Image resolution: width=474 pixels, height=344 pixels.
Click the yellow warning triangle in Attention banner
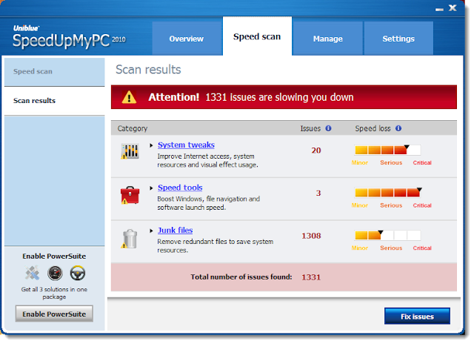point(129,97)
